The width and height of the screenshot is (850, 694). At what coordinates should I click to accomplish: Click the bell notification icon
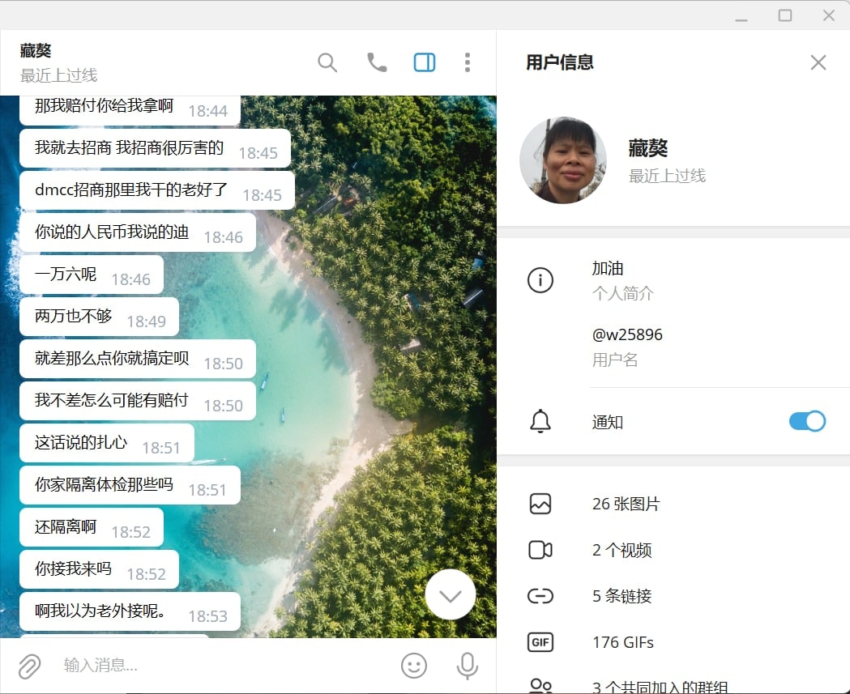540,421
